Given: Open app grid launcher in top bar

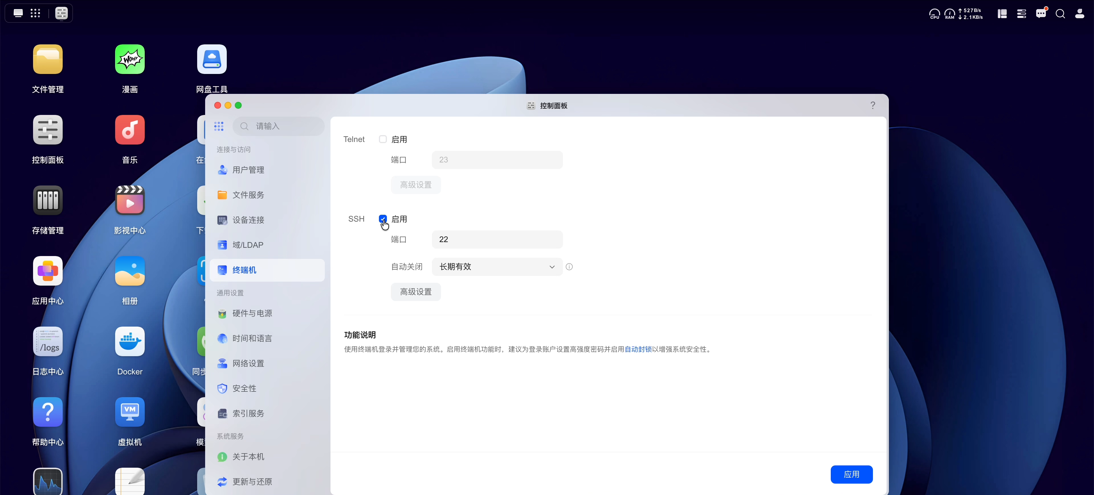Looking at the screenshot, I should pos(35,13).
